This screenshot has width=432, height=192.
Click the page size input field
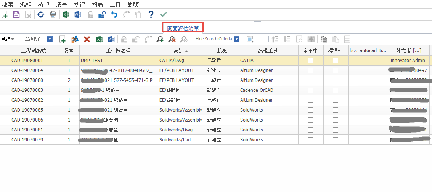pos(262,39)
